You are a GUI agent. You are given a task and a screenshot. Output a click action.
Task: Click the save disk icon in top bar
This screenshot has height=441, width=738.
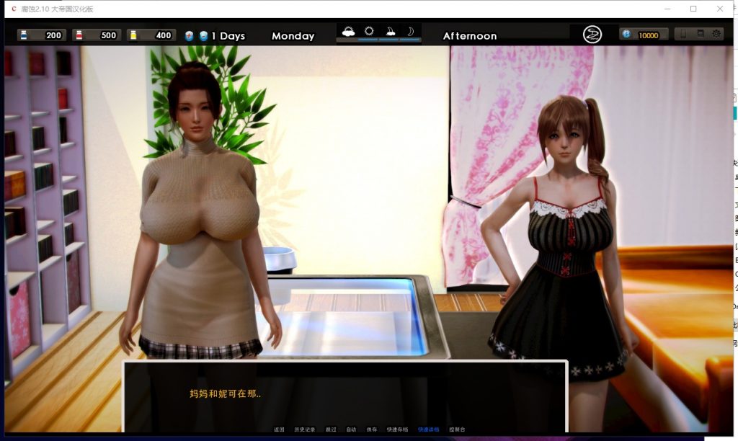pyautogui.click(x=699, y=34)
